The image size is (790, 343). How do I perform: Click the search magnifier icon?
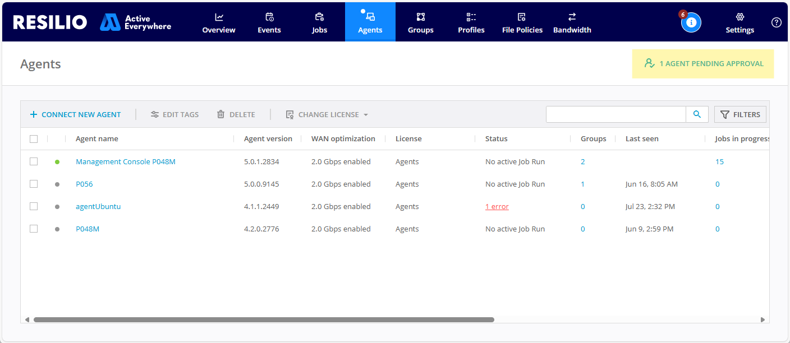pyautogui.click(x=697, y=114)
